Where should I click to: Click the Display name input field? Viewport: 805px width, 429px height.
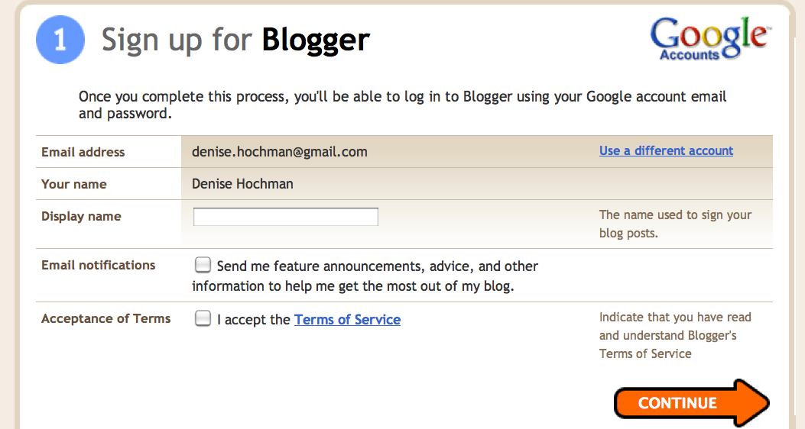(285, 217)
